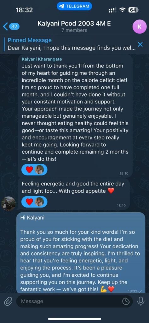
Task: Open the sticker panel icon in message field
Action: 125,301
